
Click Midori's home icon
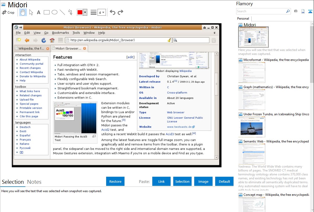point(52,40)
